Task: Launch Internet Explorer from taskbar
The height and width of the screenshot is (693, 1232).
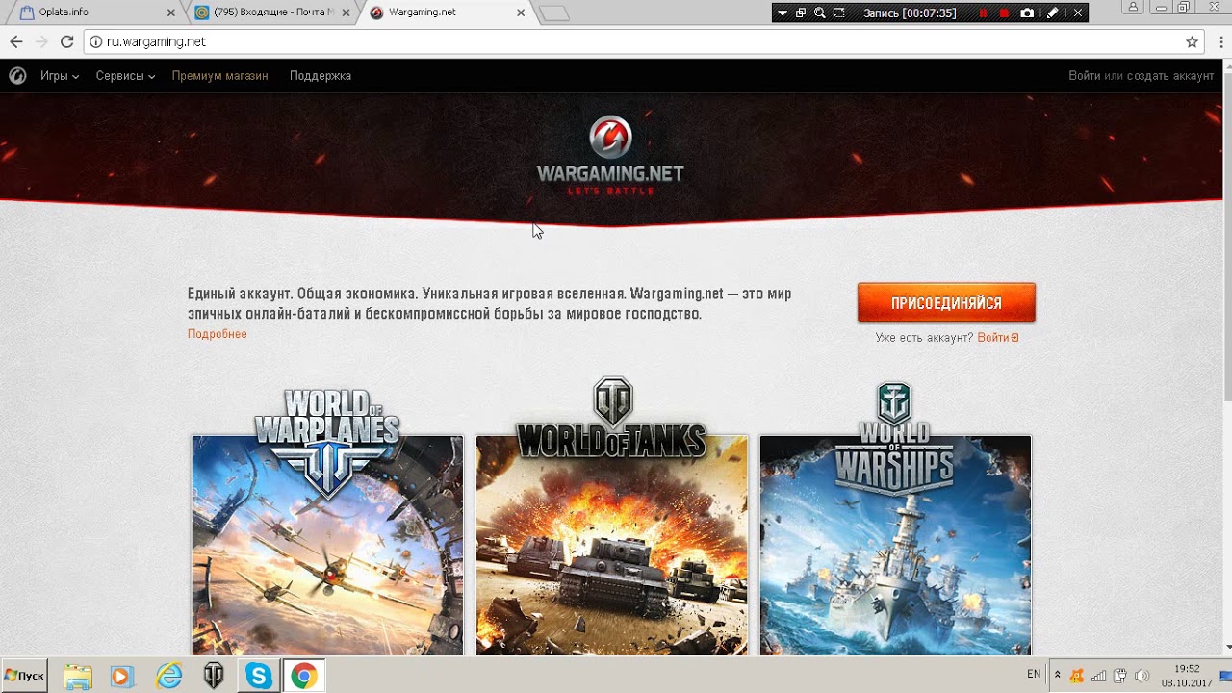Action: pyautogui.click(x=168, y=676)
